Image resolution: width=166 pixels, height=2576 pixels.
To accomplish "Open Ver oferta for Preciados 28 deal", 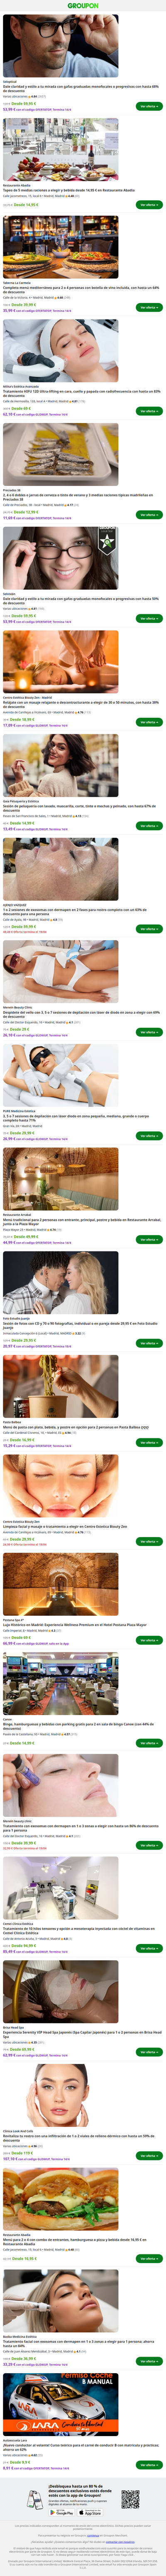I will pos(149,515).
